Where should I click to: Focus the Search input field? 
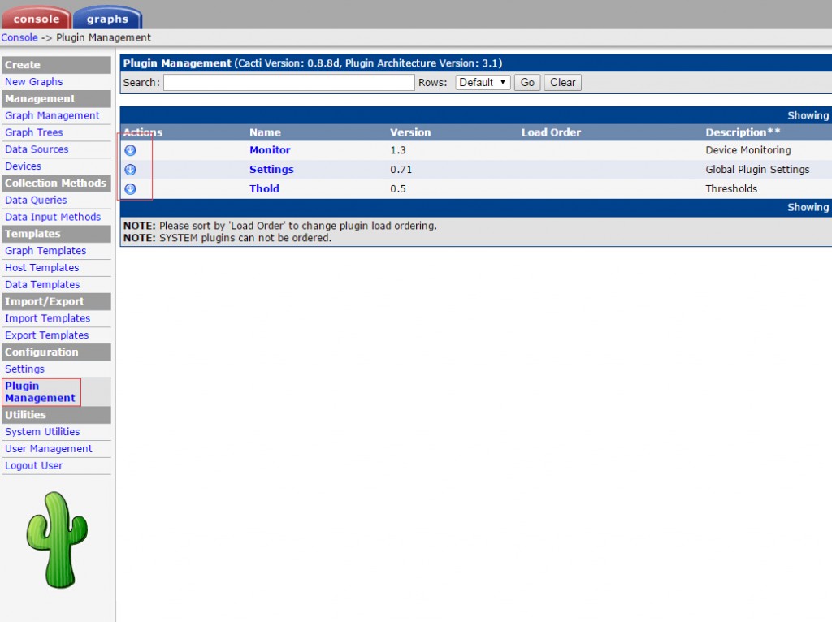tap(288, 82)
